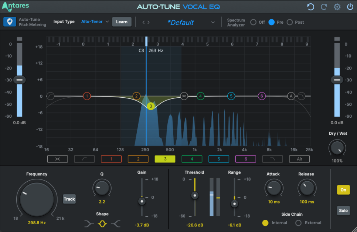Viewport: 357px width, 232px height.
Task: Click the Learn button
Action: [x=122, y=22]
